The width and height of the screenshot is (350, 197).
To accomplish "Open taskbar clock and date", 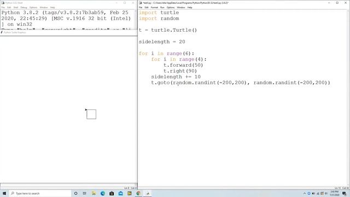I will (x=334, y=193).
